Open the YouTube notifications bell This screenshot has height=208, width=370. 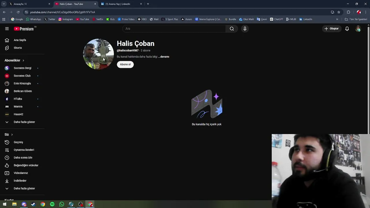click(347, 29)
